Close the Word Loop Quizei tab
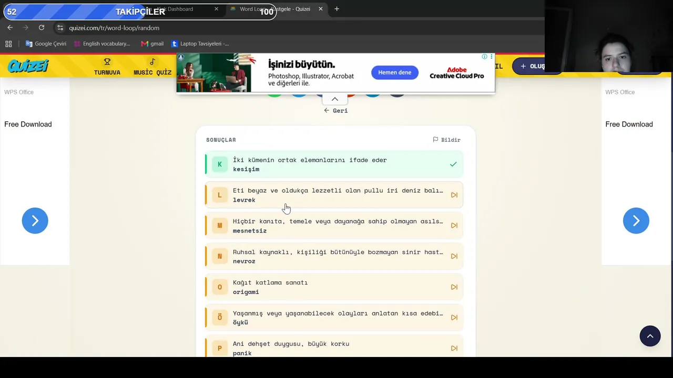This screenshot has height=378, width=673. coord(320,9)
